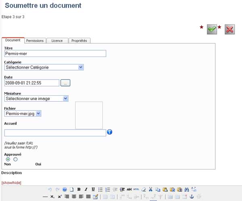The width and height of the screenshot is (242, 201).
Task: Open the Propriétés tab
Action: (x=79, y=41)
